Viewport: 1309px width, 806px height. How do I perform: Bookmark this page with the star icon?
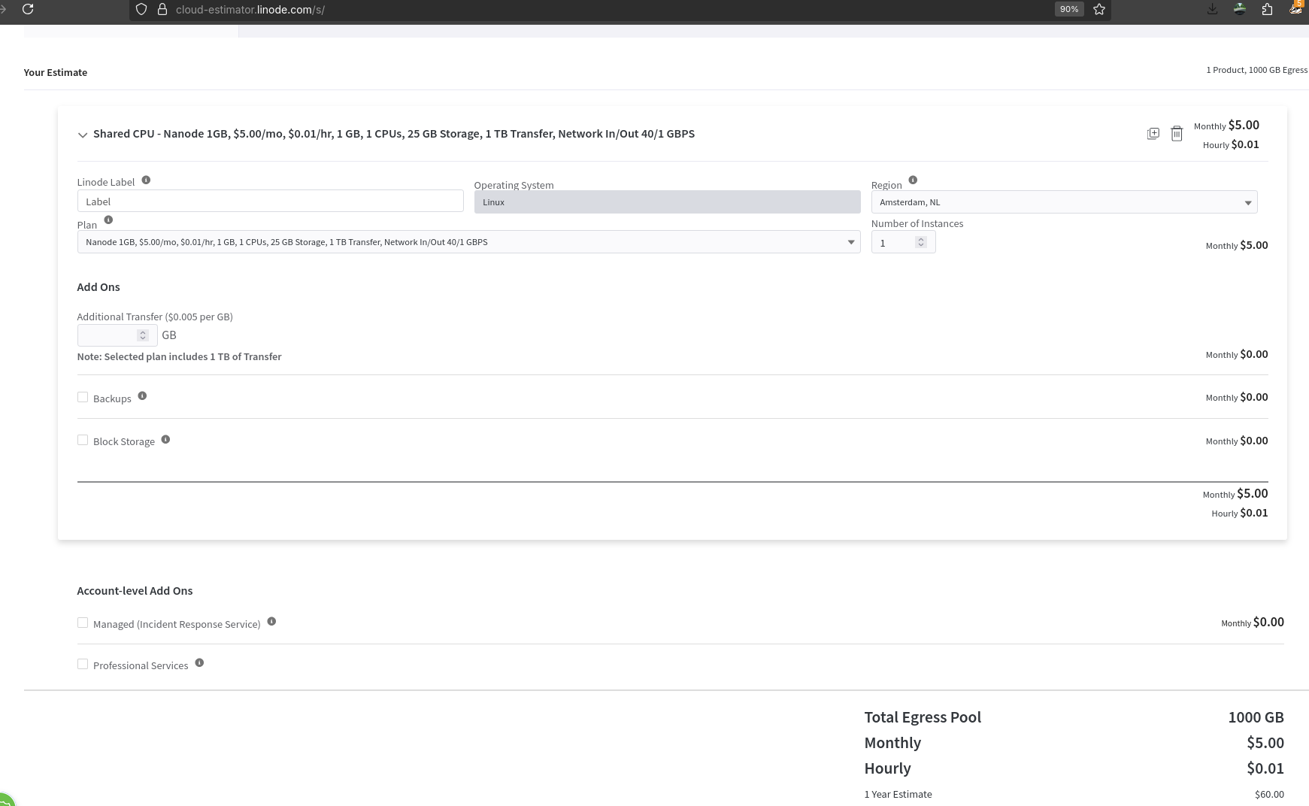(1099, 9)
